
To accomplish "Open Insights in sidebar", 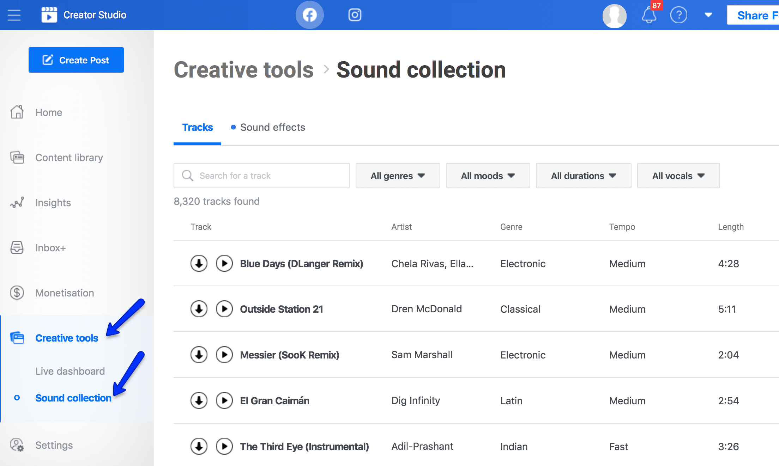I will [x=53, y=203].
